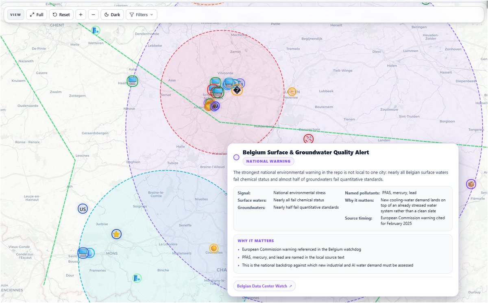
Task: Click the purple circle beside the alert title
Action: 236,157
